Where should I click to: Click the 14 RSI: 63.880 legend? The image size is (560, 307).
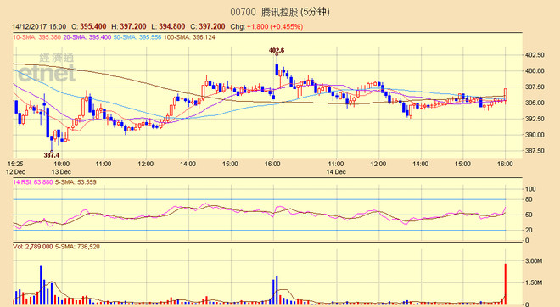(x=33, y=182)
